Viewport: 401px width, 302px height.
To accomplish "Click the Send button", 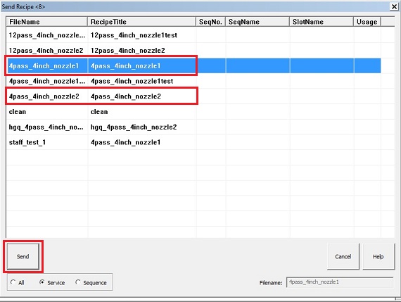I will click(x=23, y=256).
